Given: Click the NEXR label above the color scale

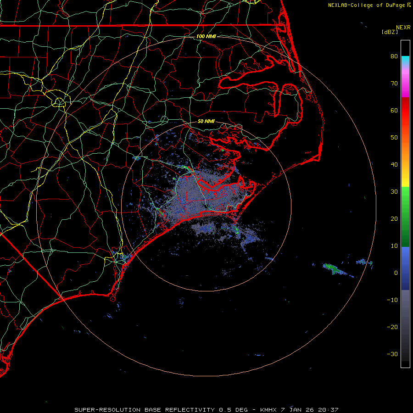Looking at the screenshot, I should 403,28.
